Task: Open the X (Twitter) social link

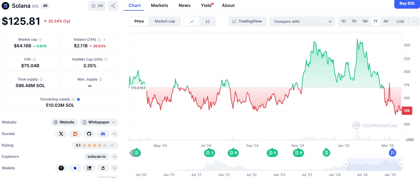Action: coord(61,134)
